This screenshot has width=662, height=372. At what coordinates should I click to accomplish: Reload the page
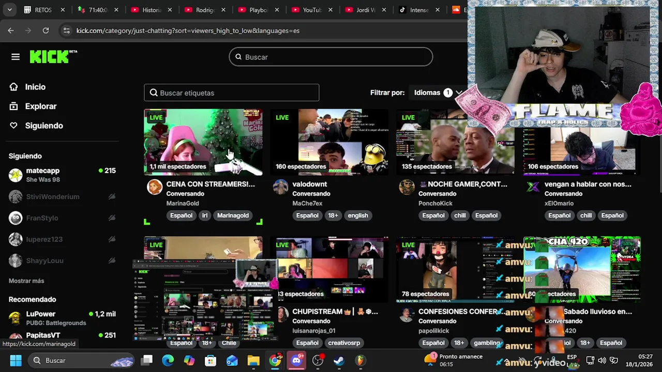pyautogui.click(x=46, y=30)
